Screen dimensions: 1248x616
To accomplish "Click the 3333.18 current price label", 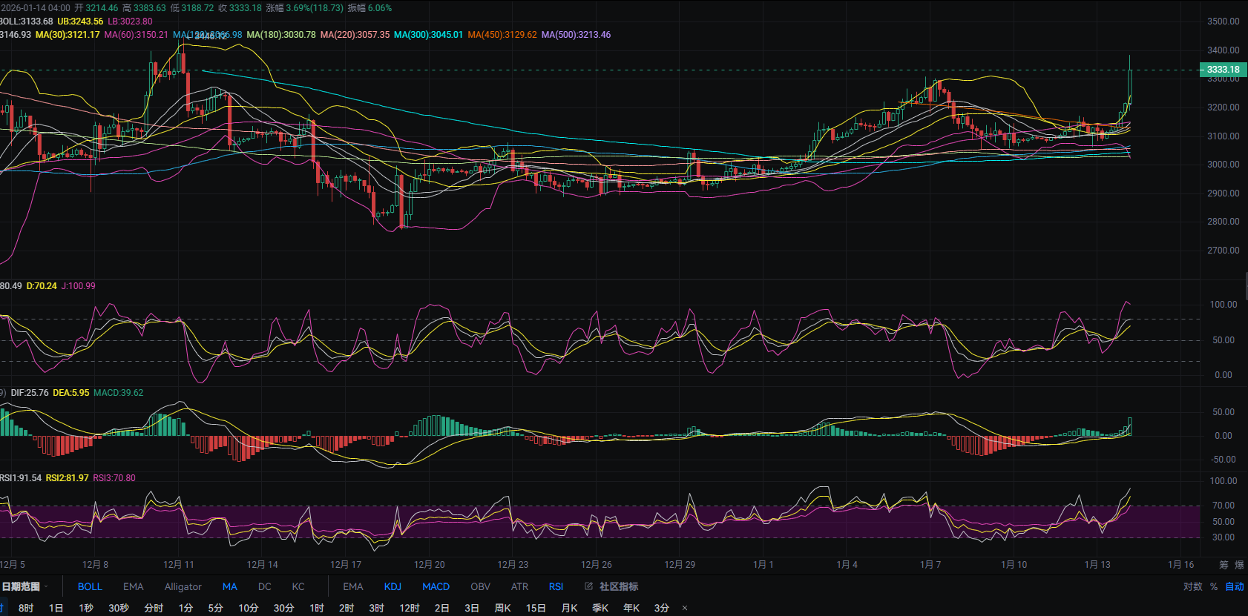I will [1223, 70].
